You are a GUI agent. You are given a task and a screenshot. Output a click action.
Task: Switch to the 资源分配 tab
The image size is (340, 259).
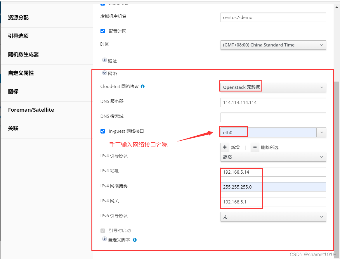[47, 18]
